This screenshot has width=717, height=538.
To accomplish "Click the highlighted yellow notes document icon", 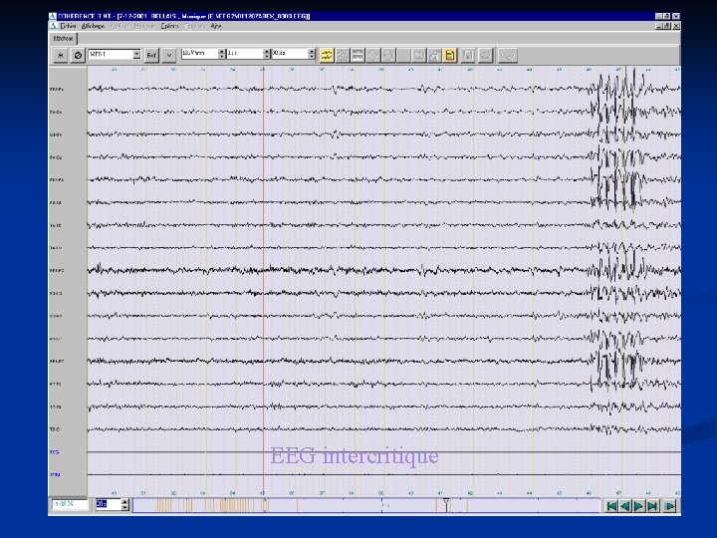I will pos(450,56).
